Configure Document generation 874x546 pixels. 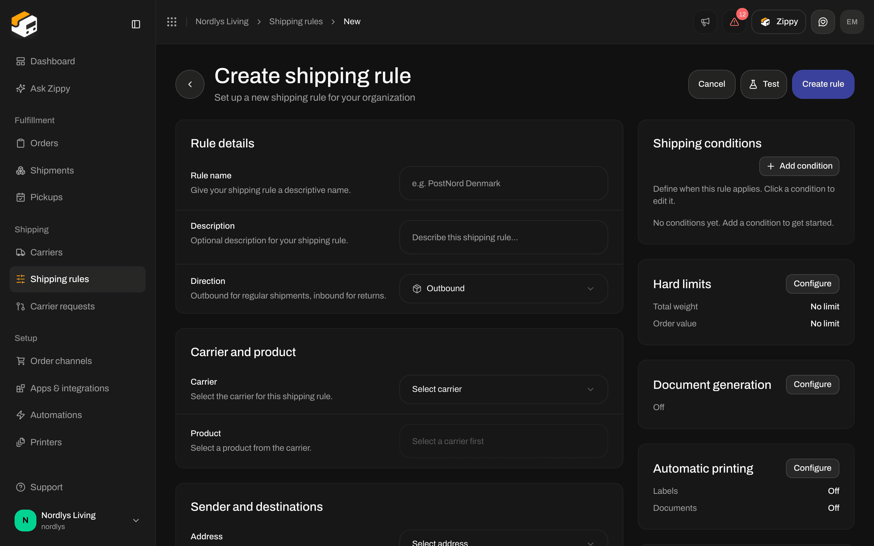click(x=812, y=385)
